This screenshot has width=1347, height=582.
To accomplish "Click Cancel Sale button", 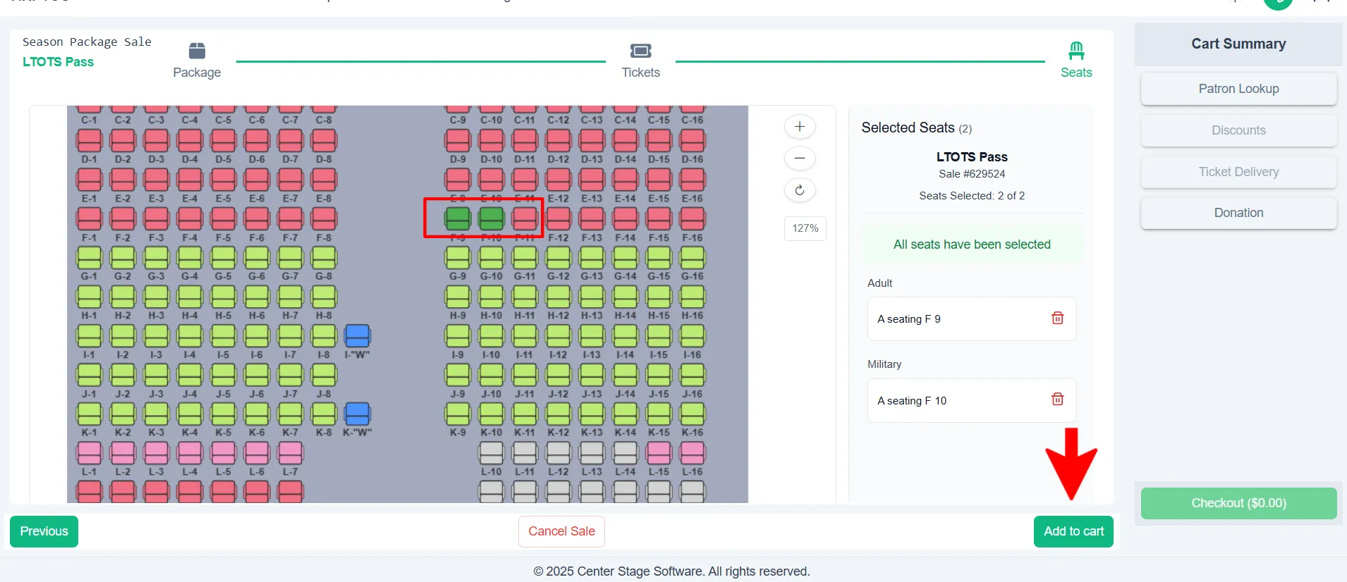I will [x=561, y=531].
